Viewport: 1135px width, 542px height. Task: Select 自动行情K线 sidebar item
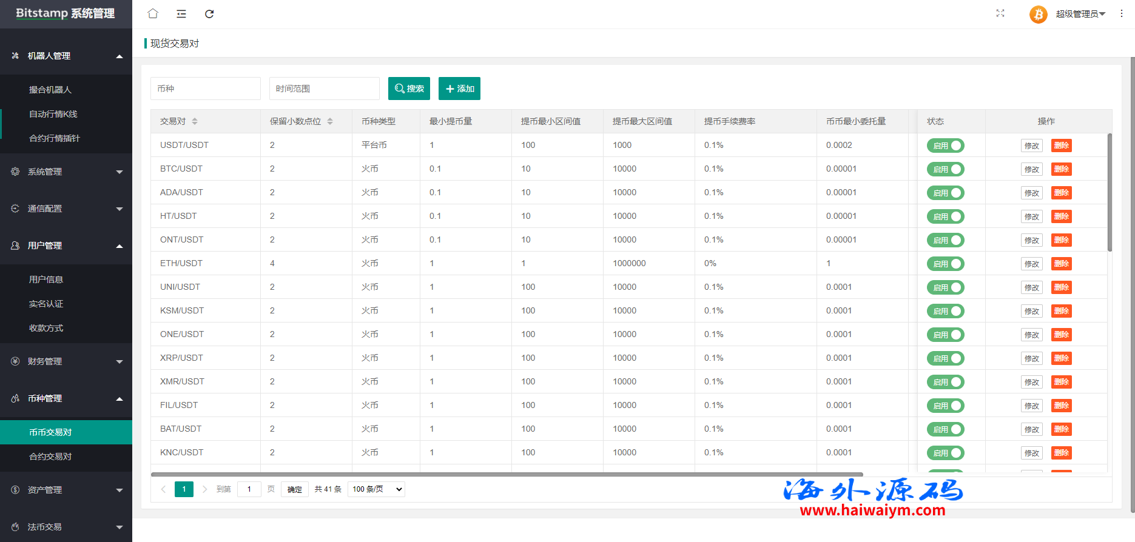click(x=53, y=114)
